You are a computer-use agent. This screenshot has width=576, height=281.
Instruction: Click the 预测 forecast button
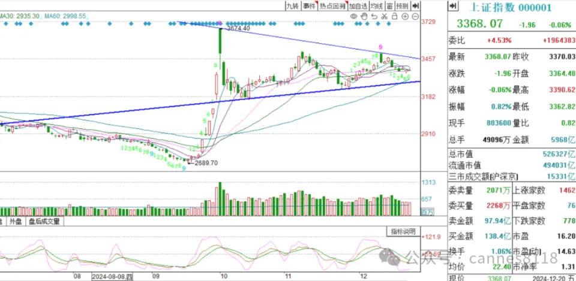click(402, 6)
